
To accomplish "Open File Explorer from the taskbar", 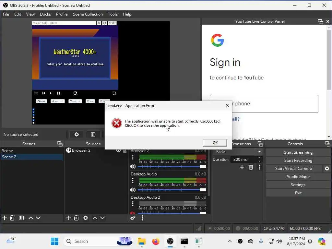I will [141, 241].
